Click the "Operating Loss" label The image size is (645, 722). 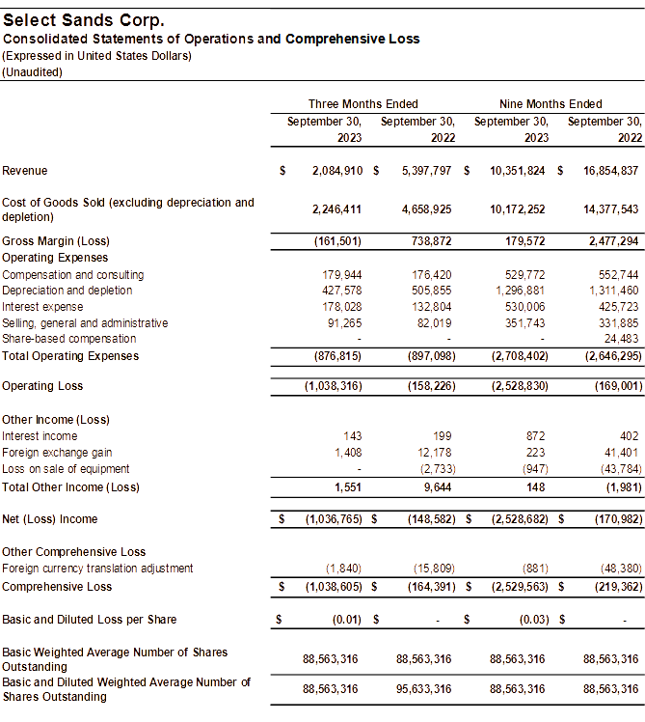(x=42, y=386)
